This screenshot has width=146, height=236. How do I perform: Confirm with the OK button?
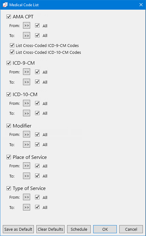105,229
